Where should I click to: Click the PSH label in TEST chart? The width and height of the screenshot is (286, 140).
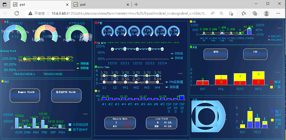point(62,132)
